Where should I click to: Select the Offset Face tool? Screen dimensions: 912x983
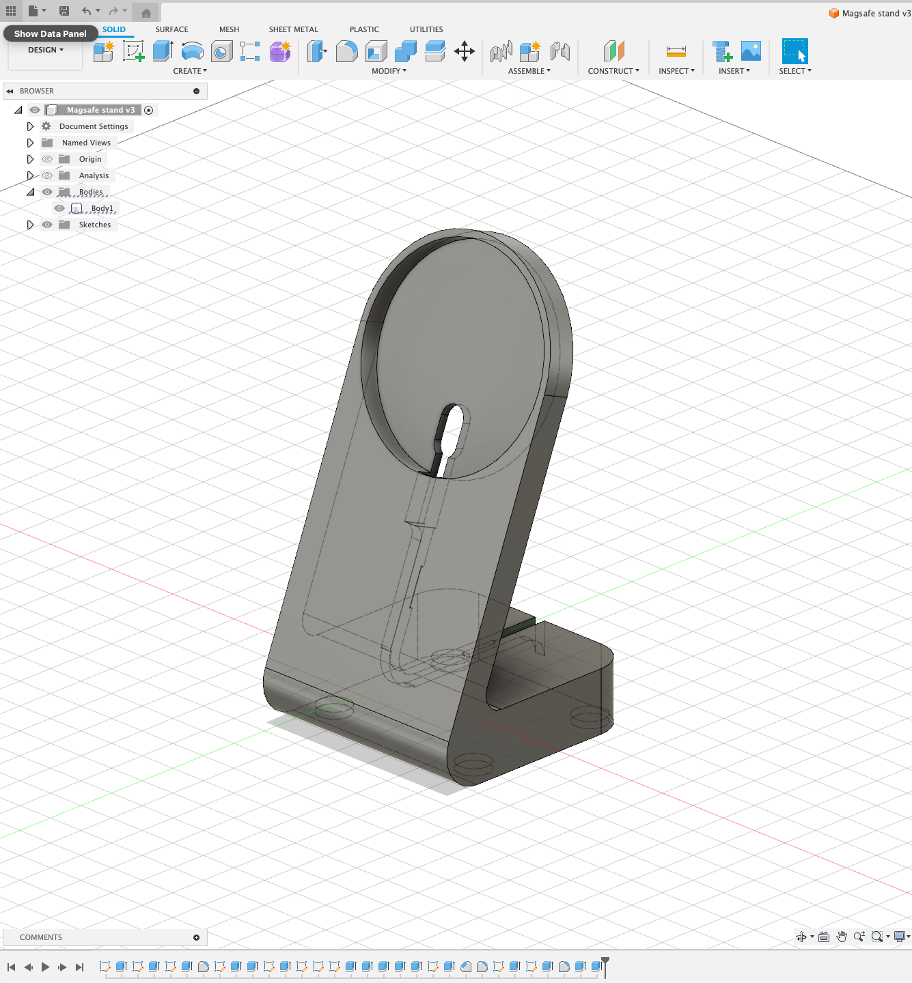point(435,51)
